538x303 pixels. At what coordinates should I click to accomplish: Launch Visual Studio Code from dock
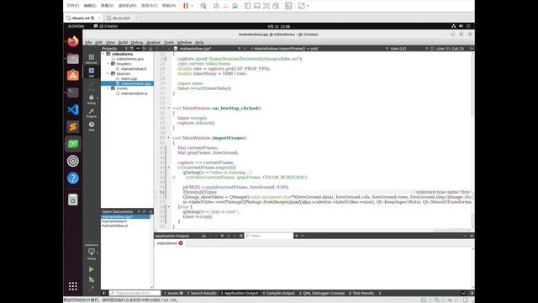coord(73,109)
